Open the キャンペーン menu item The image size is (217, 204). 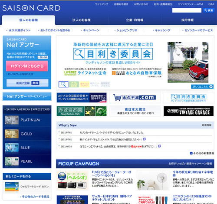[x=90, y=30]
